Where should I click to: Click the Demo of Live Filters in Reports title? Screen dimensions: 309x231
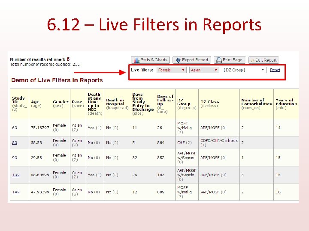57,80
